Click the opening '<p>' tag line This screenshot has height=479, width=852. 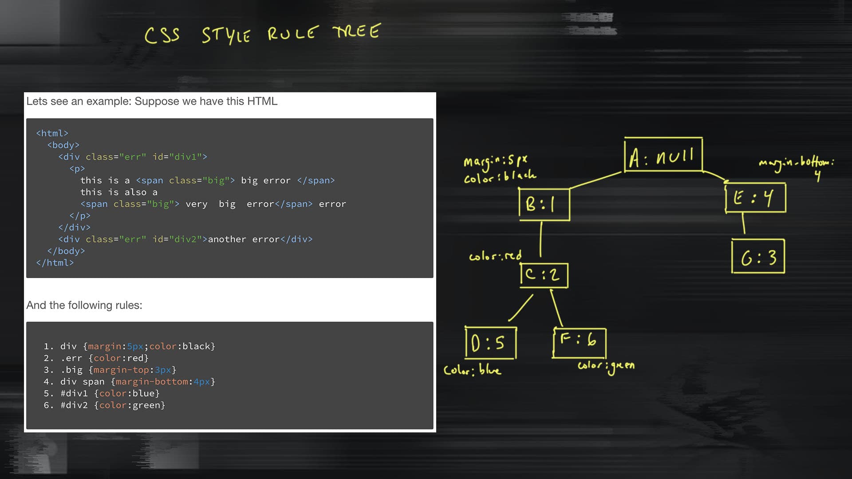tap(77, 169)
